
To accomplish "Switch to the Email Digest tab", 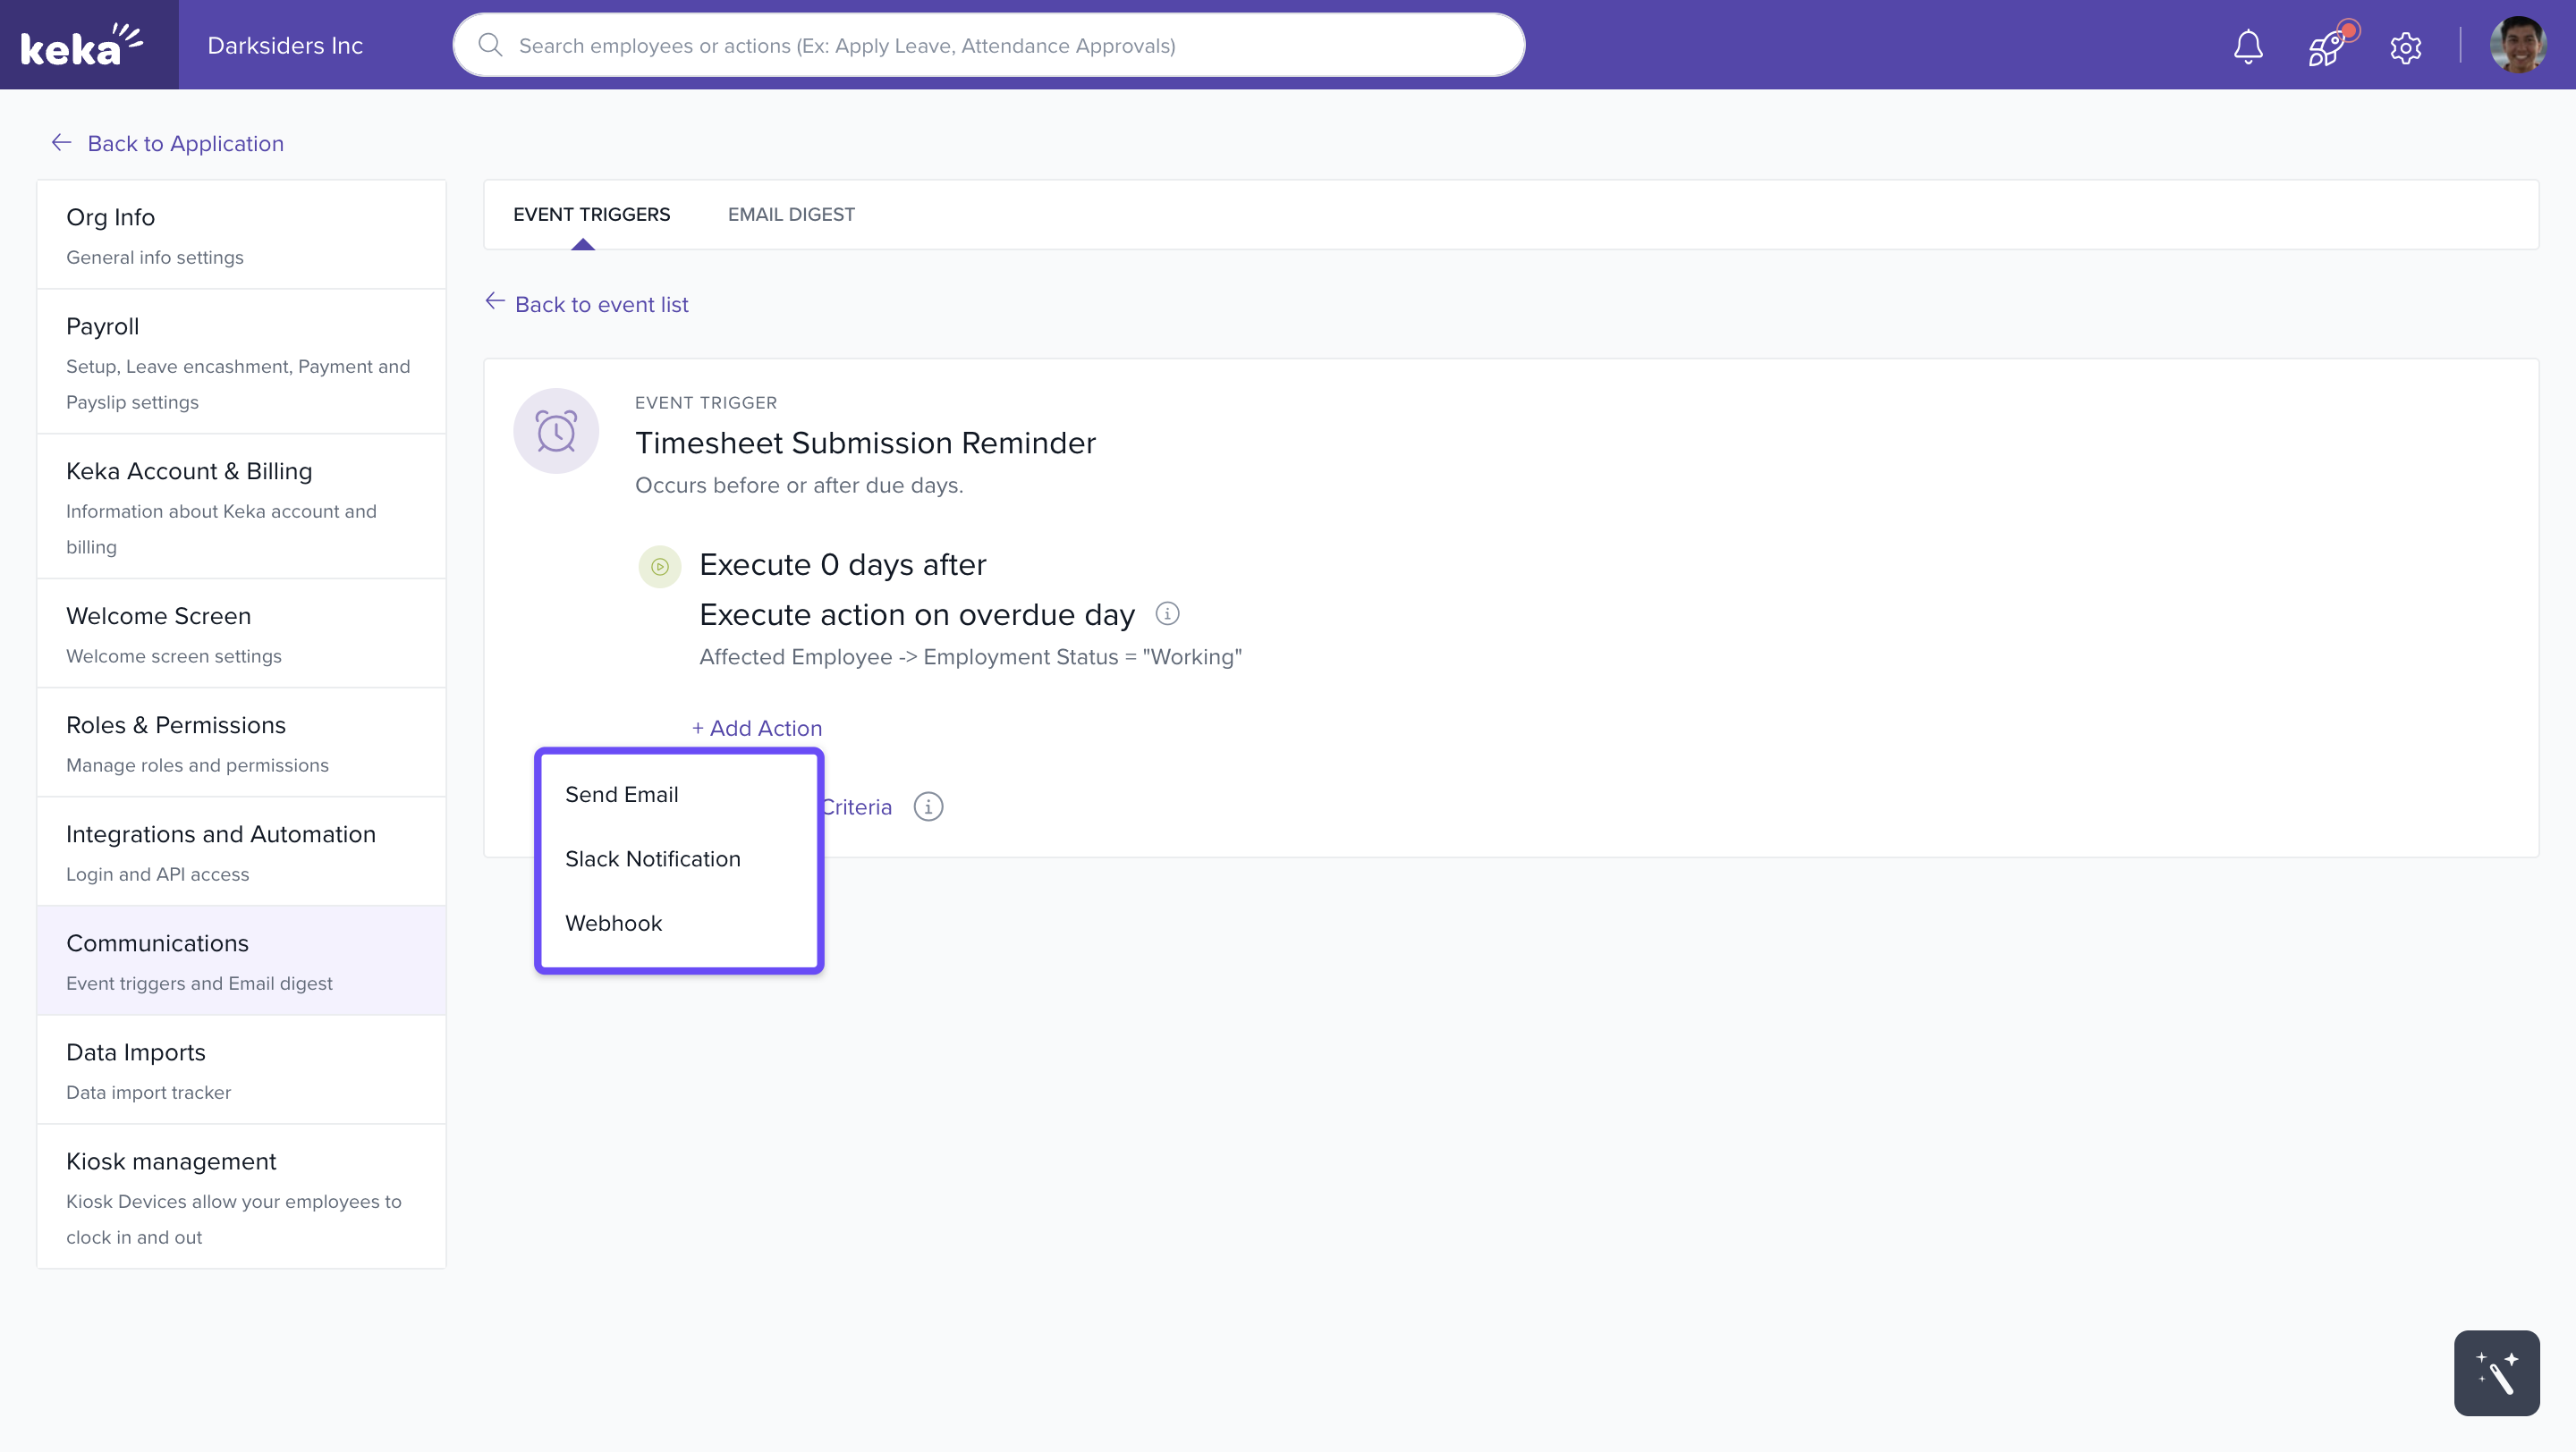I will [x=790, y=214].
